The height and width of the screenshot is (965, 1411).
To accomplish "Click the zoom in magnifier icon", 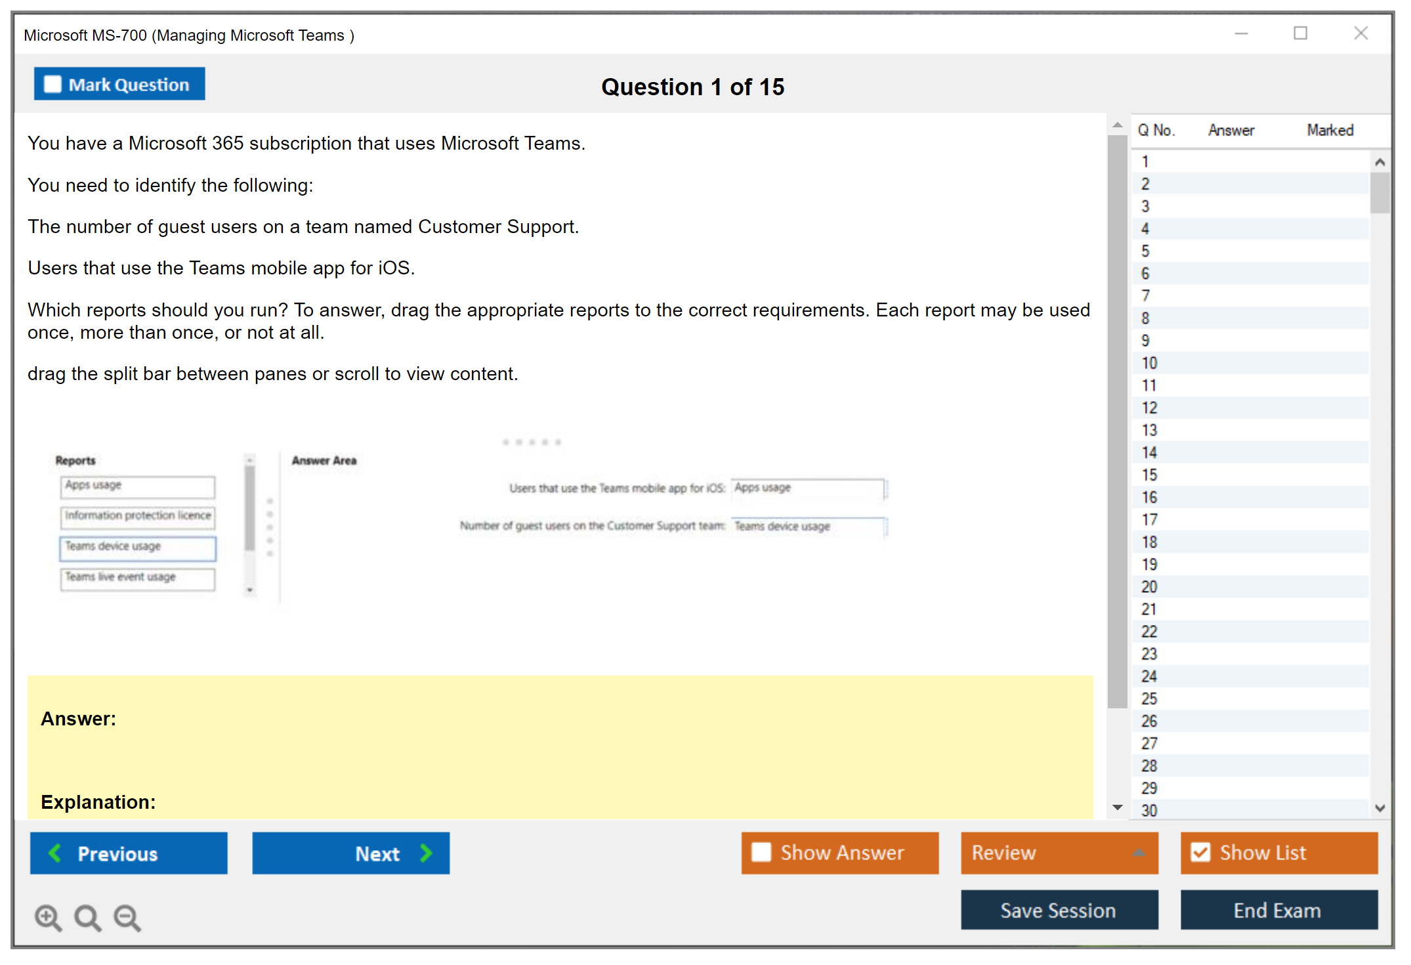I will (x=48, y=917).
